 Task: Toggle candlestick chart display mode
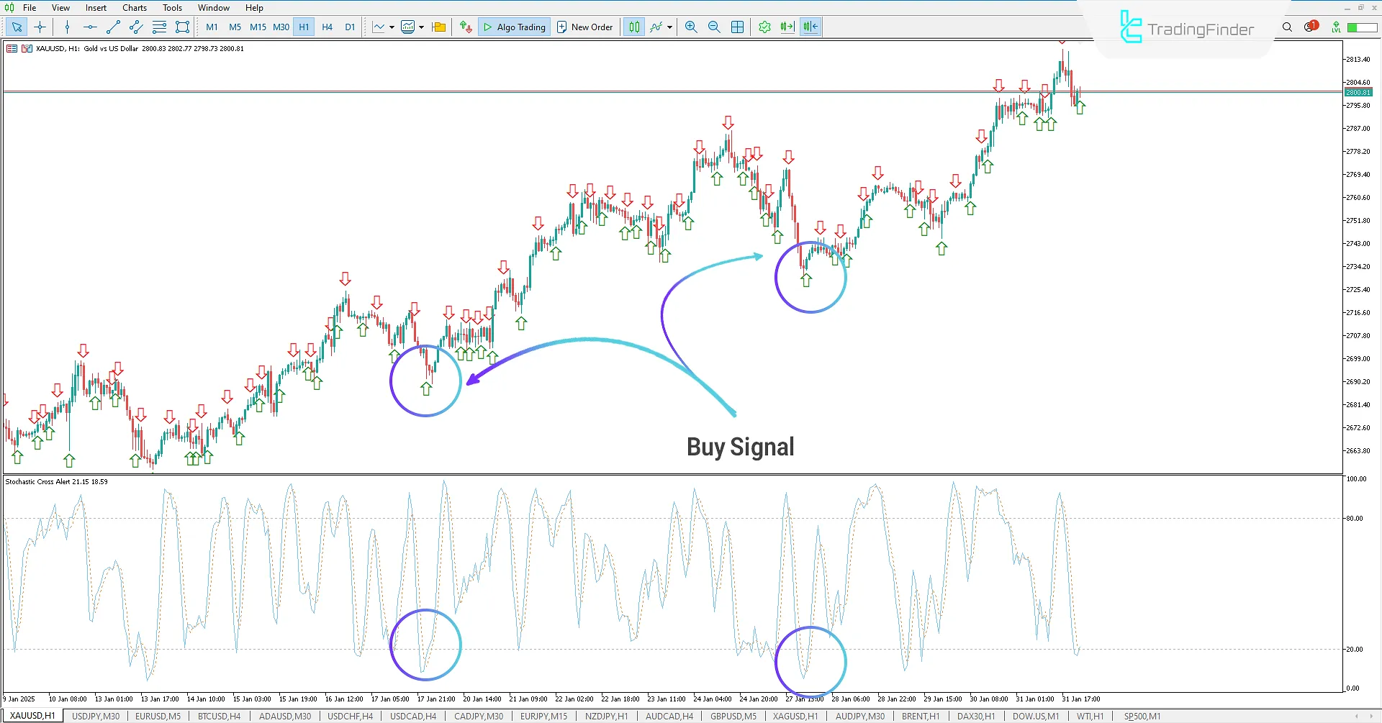coord(633,27)
